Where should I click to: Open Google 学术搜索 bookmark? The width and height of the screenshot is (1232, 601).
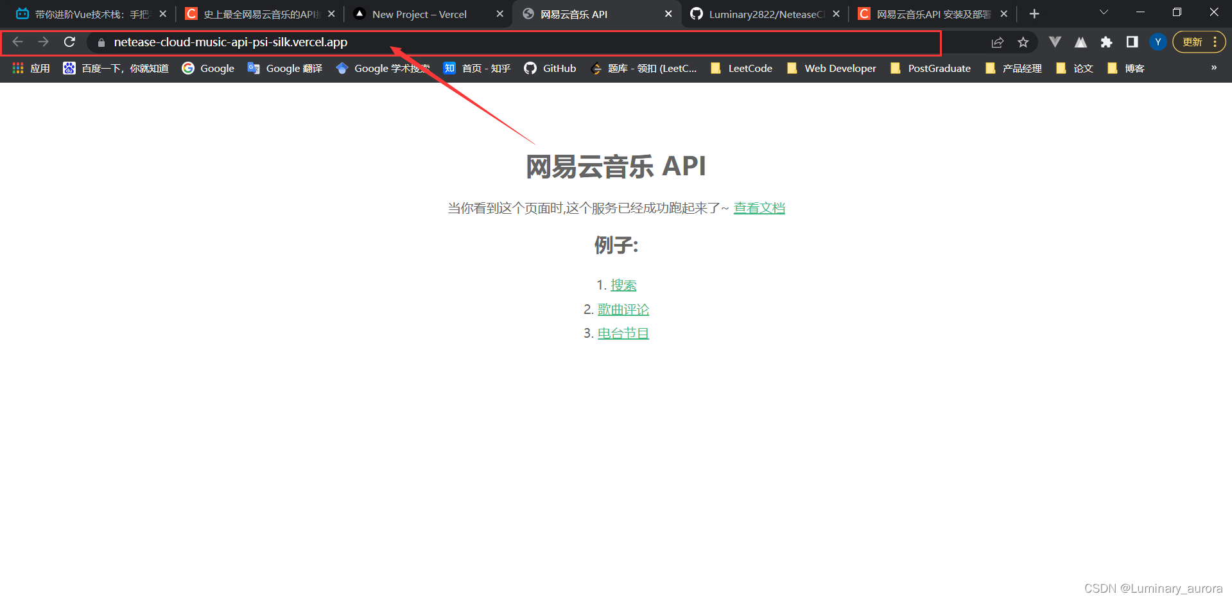pos(383,68)
